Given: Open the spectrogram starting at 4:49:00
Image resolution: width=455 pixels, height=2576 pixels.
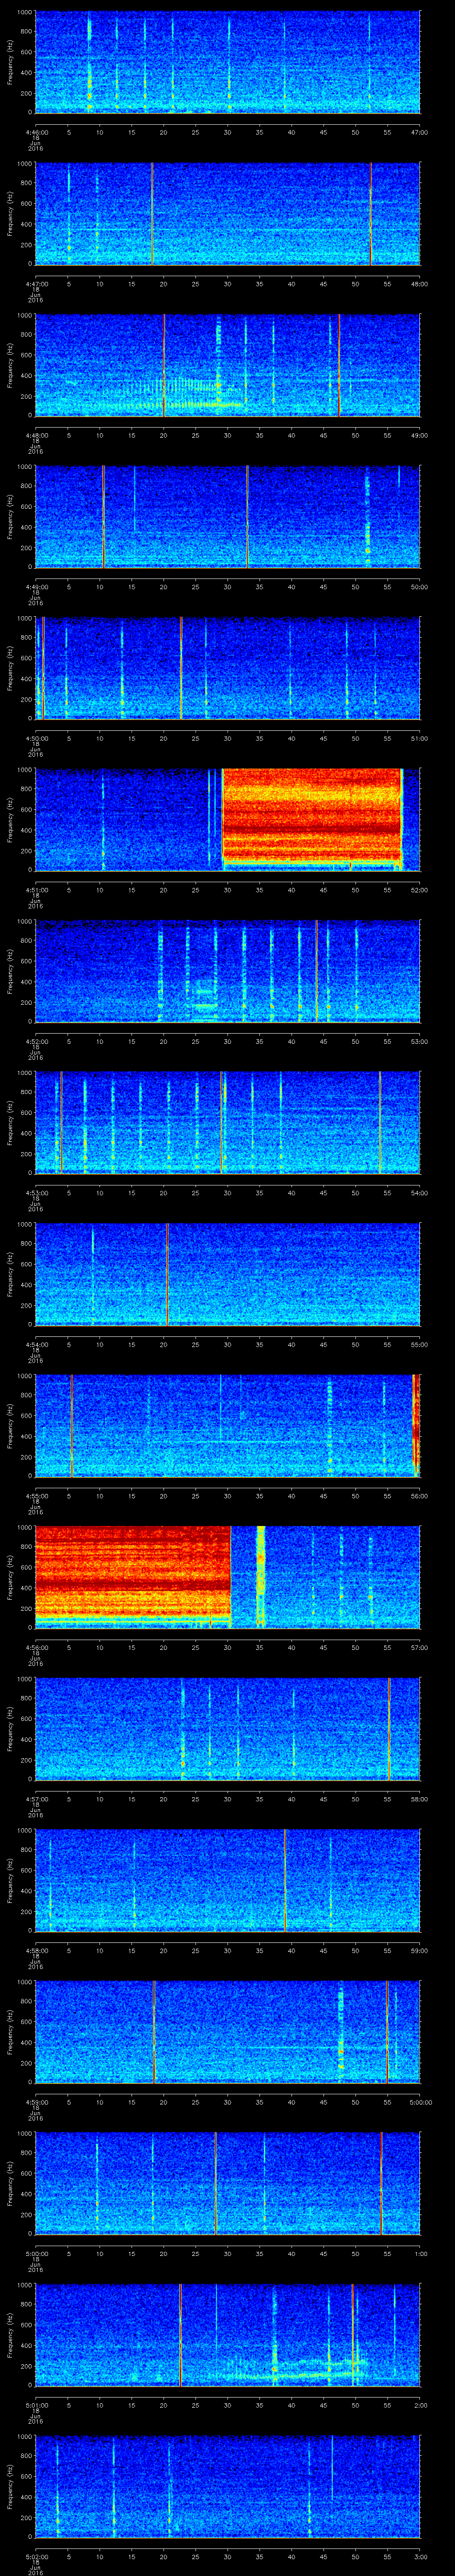Looking at the screenshot, I should click(x=227, y=517).
